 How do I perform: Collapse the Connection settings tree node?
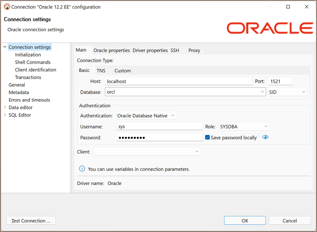[x=5, y=47]
